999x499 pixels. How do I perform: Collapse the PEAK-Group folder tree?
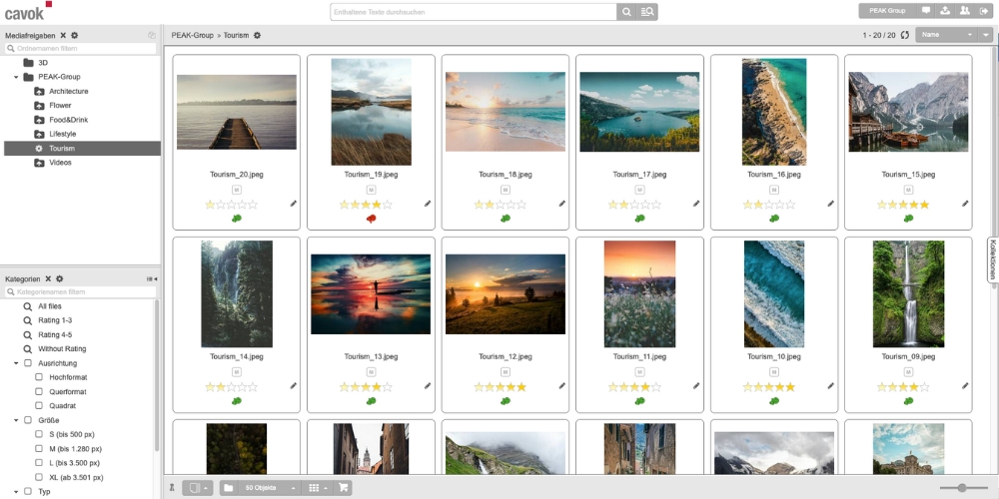(x=16, y=77)
